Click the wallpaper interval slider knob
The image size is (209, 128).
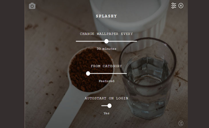107,41
